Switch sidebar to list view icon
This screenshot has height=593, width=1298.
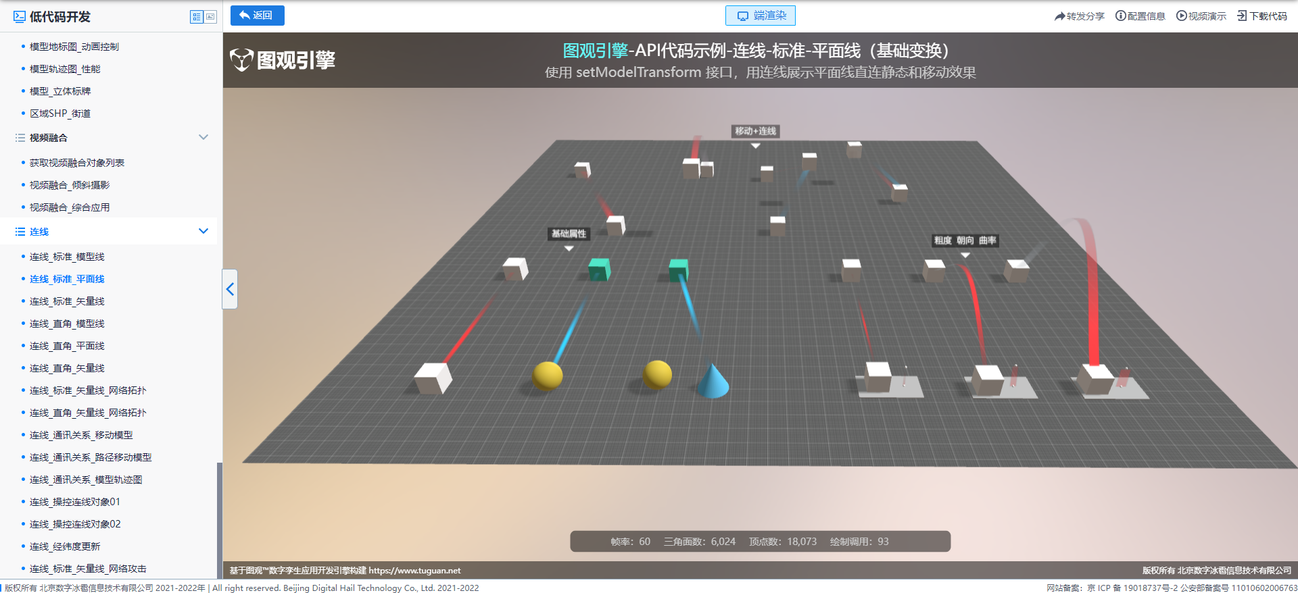tap(197, 17)
